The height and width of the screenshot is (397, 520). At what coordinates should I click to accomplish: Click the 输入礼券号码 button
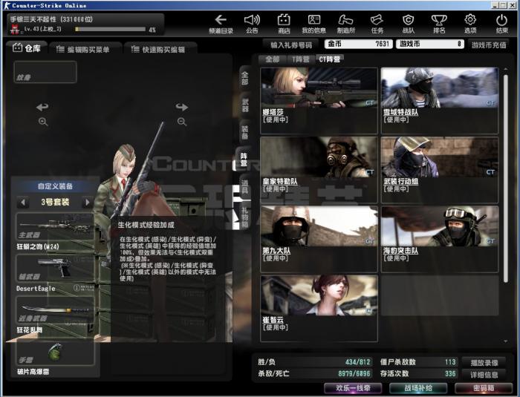click(x=291, y=45)
